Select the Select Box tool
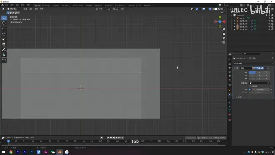 click(4, 18)
